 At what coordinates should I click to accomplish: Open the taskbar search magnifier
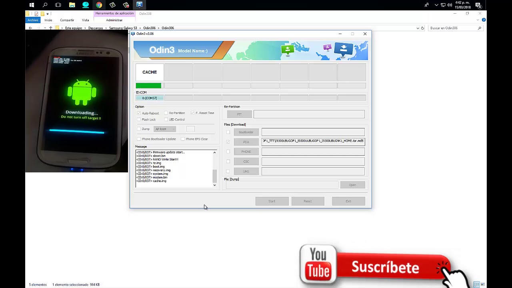pyautogui.click(x=45, y=5)
